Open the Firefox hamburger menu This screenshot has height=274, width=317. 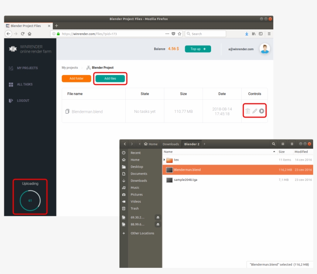coord(269,34)
